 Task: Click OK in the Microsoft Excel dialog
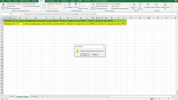point(85,54)
